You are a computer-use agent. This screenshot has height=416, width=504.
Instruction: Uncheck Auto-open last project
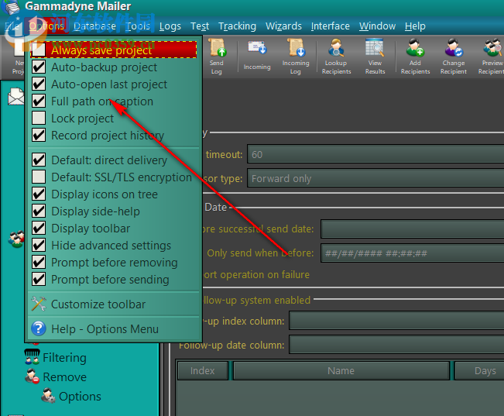tap(39, 84)
